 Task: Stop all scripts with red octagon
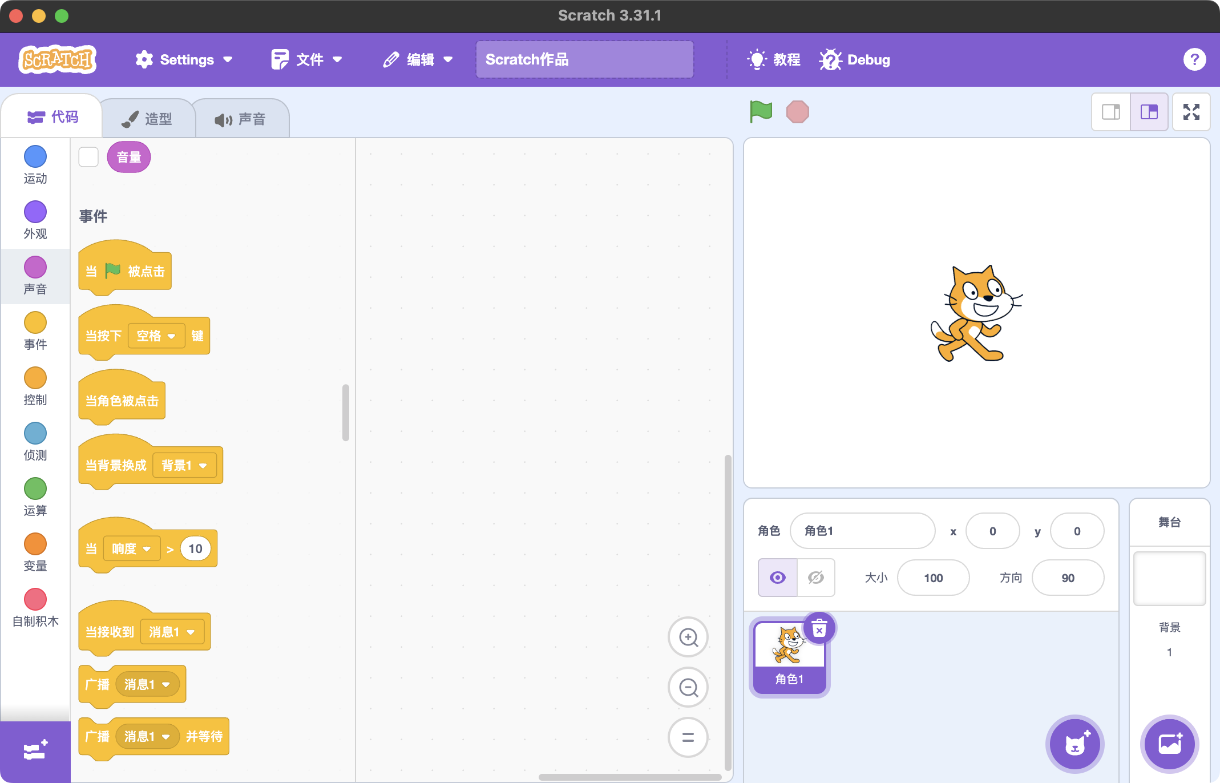coord(797,112)
